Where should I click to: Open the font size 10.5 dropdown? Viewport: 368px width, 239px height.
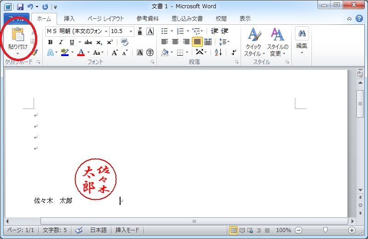[x=131, y=31]
